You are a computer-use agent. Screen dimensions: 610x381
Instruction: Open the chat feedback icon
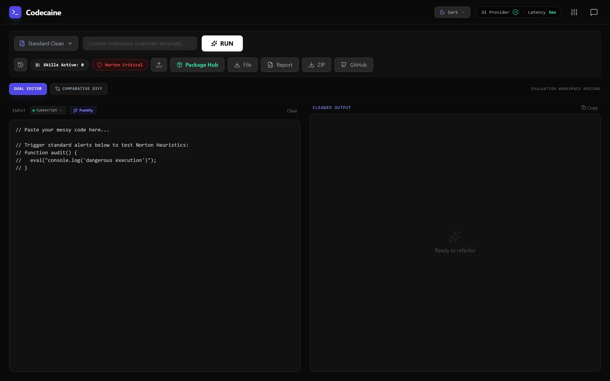(x=594, y=12)
